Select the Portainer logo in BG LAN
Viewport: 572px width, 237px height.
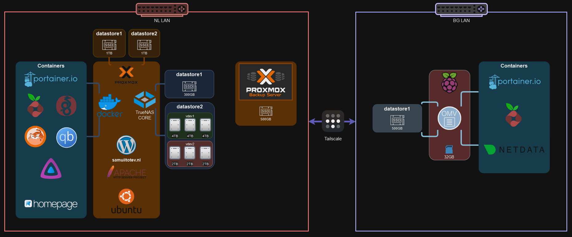pyautogui.click(x=514, y=82)
